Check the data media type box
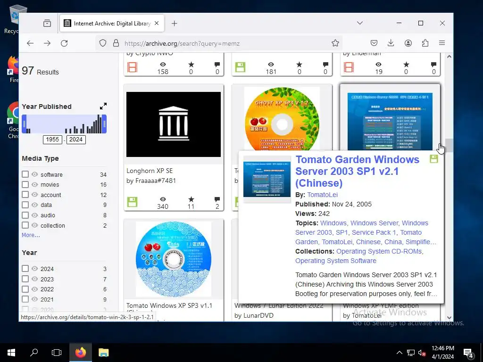Screen dimensions: 483x362 point(25,205)
